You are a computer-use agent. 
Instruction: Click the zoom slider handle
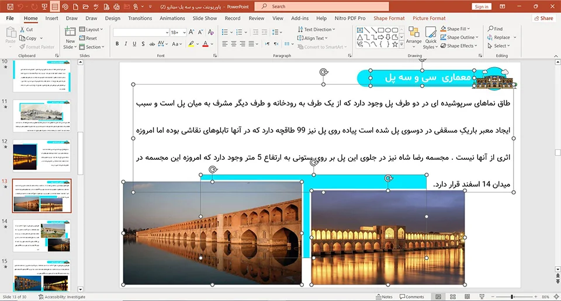(512, 297)
